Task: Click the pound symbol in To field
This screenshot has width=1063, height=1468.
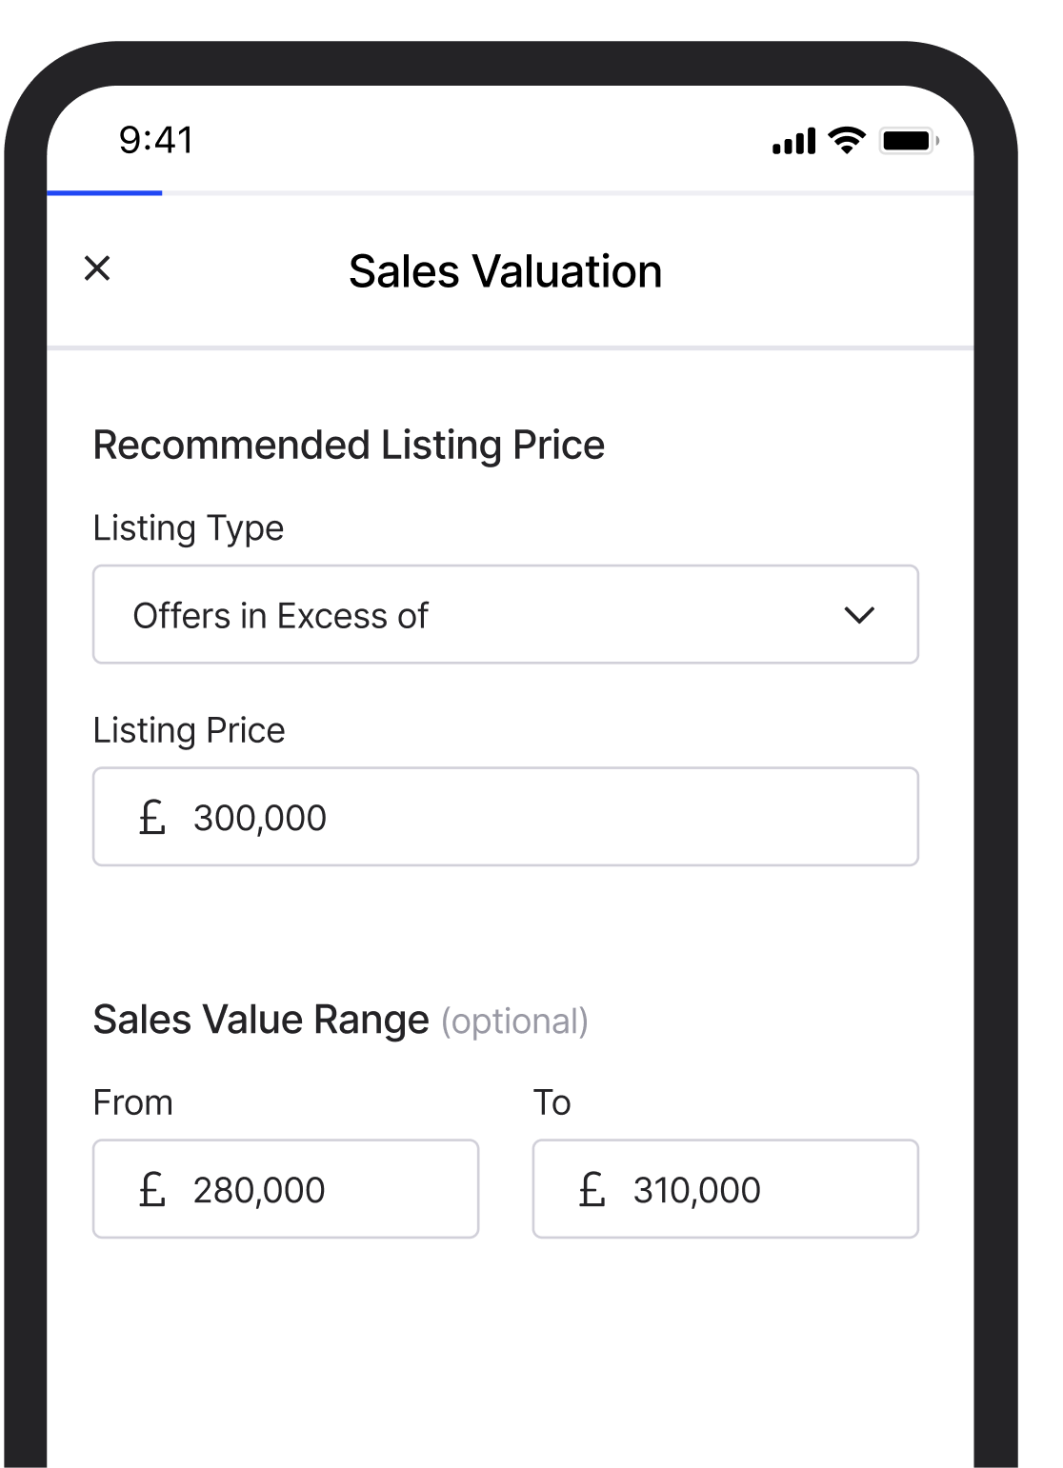Action: tap(592, 1189)
